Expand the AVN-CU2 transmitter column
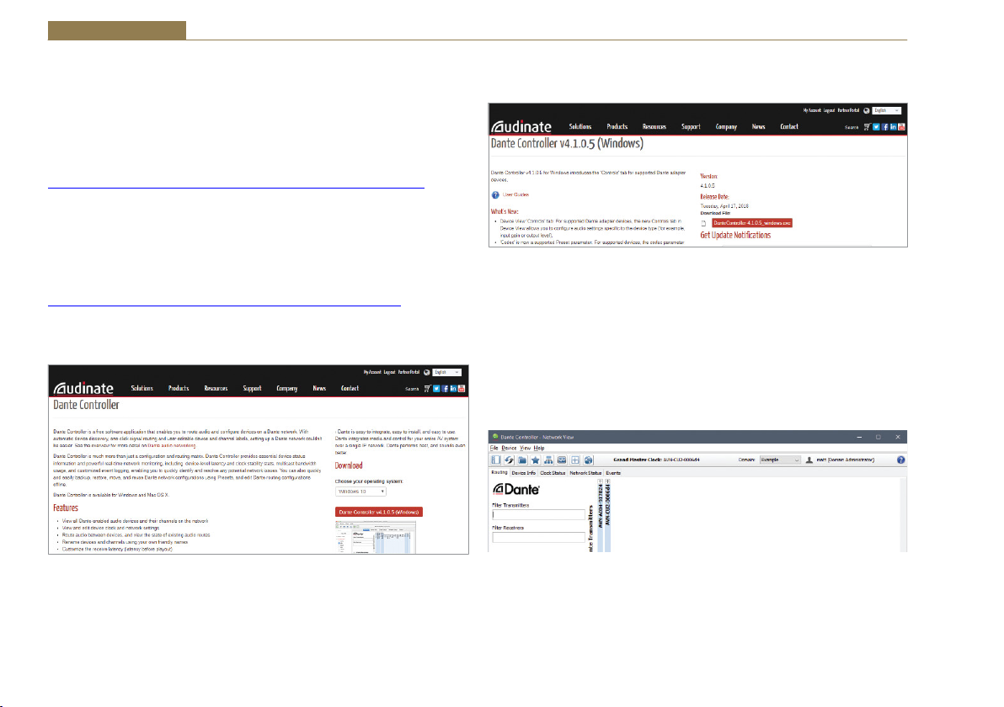The image size is (1004, 707). tap(607, 481)
